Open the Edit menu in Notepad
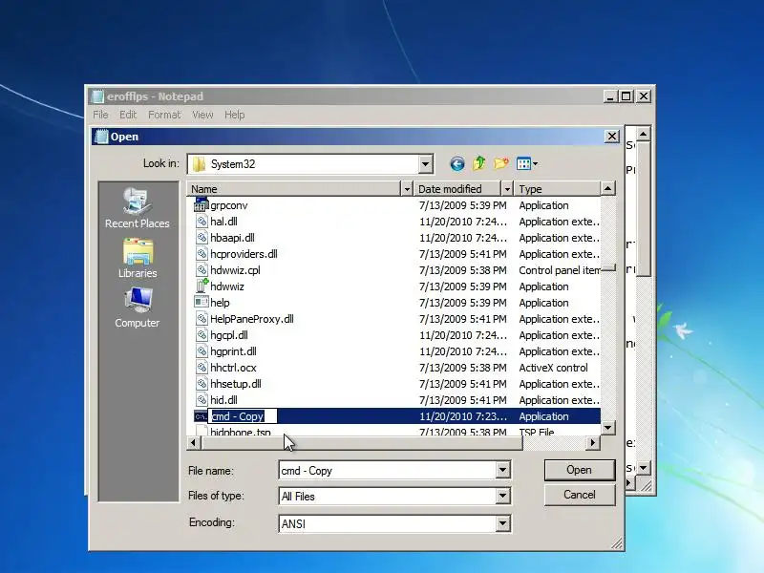This screenshot has width=764, height=573. coord(128,115)
